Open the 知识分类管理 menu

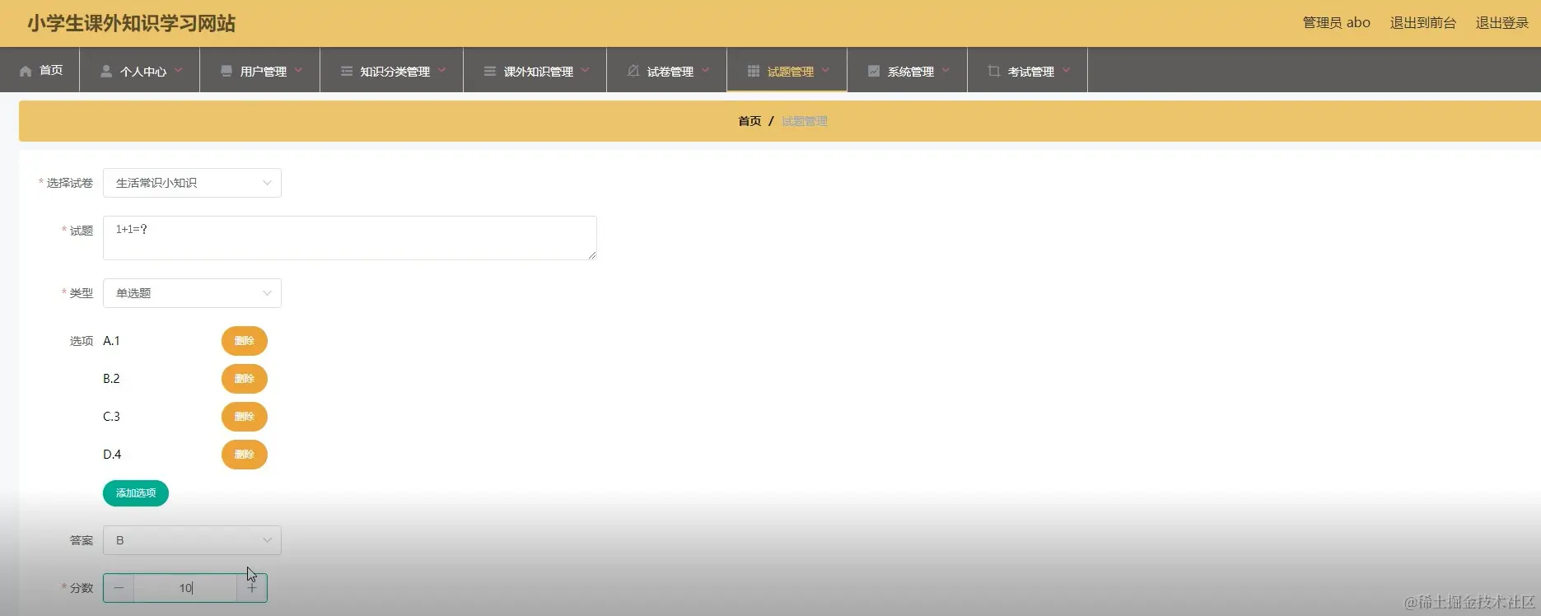click(392, 70)
